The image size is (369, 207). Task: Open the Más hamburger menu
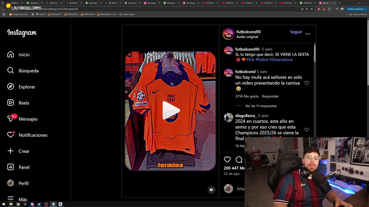pyautogui.click(x=11, y=199)
